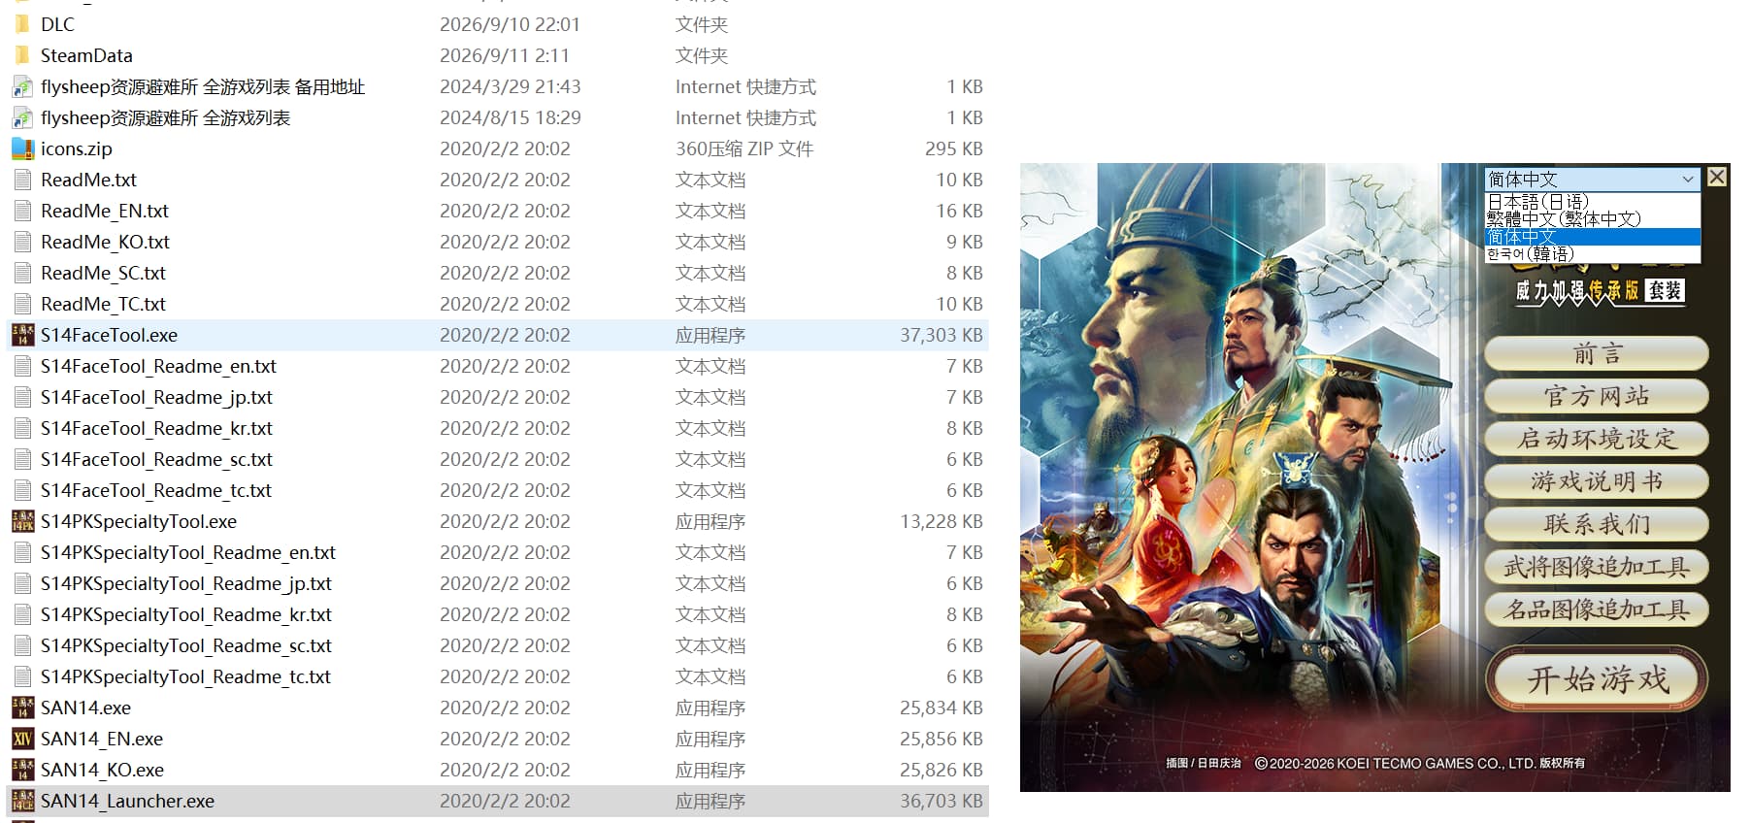Click the SAN14_KO.exe application icon
This screenshot has height=823, width=1751.
point(22,770)
